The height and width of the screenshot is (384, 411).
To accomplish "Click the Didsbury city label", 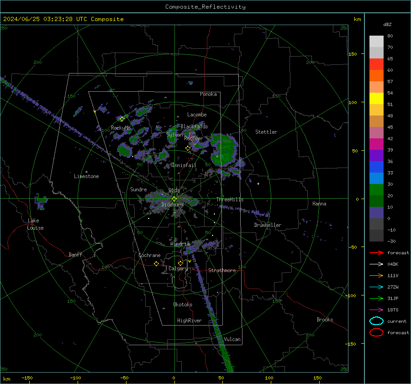I will pyautogui.click(x=172, y=205).
